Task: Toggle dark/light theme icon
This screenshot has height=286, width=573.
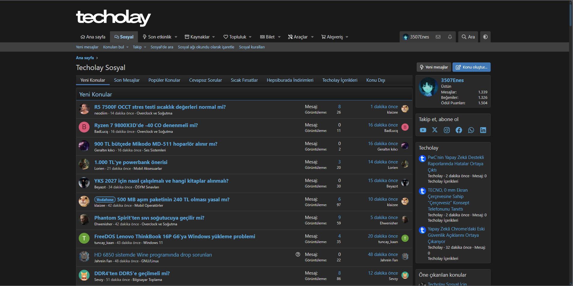Action: pyautogui.click(x=485, y=37)
